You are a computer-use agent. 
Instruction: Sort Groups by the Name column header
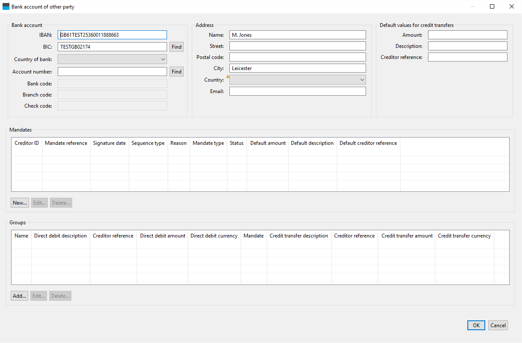click(x=21, y=236)
